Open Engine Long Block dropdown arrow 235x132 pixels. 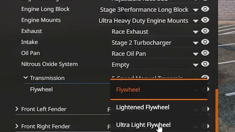click(196, 10)
